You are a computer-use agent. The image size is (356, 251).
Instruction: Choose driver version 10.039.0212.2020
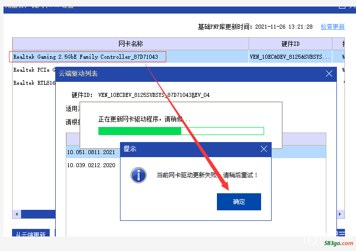pos(91,165)
